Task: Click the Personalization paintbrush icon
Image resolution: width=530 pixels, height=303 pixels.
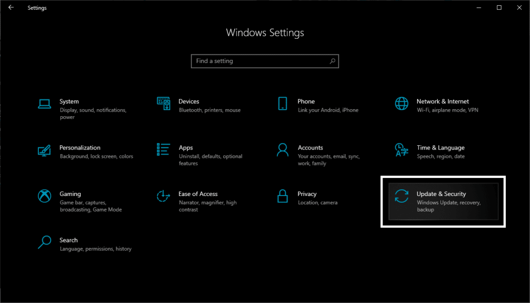Action: (45, 150)
